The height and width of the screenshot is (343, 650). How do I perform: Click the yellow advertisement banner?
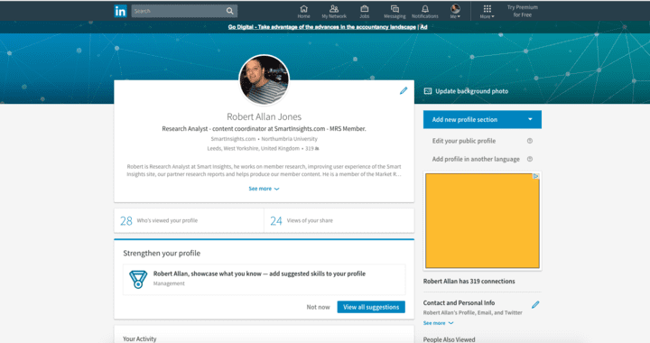(x=482, y=221)
